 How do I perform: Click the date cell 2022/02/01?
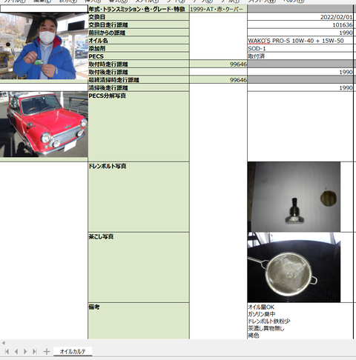coord(300,17)
